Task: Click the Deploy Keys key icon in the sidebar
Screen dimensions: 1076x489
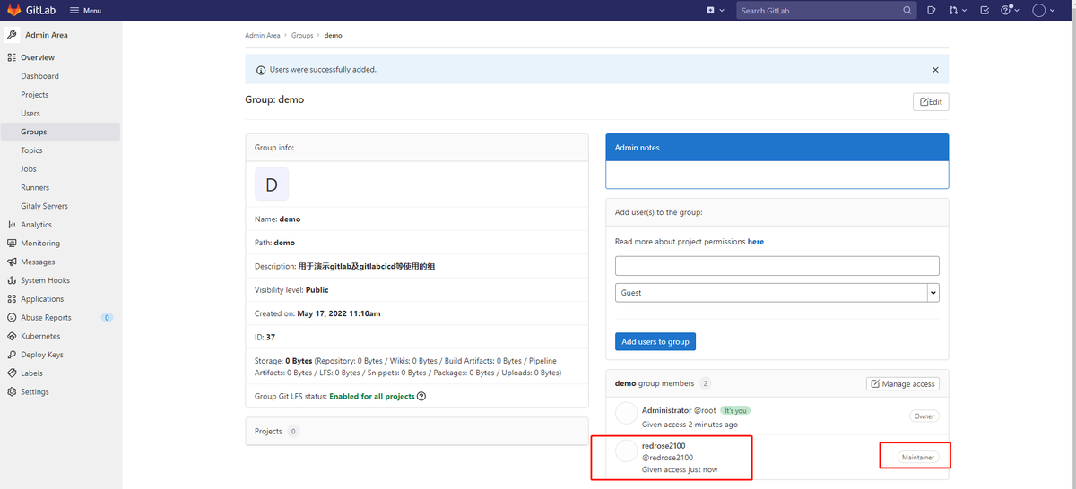Action: pos(12,355)
